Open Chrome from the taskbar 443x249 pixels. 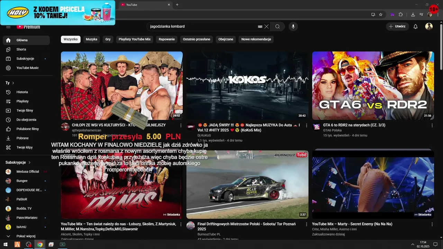click(40, 245)
